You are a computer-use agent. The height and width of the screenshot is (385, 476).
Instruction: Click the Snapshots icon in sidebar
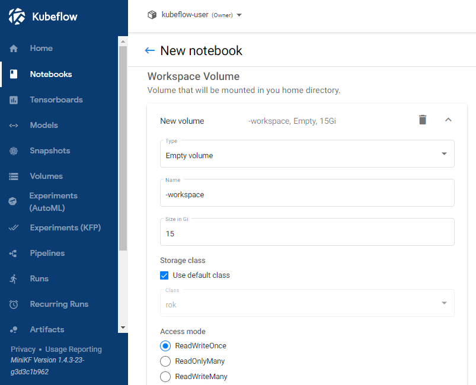coord(14,151)
